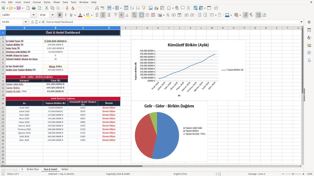Apply the red font color

tap(80, 15)
